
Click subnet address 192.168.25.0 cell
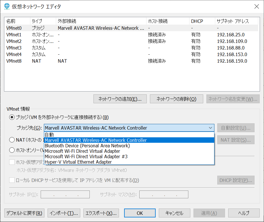[x=231, y=35]
